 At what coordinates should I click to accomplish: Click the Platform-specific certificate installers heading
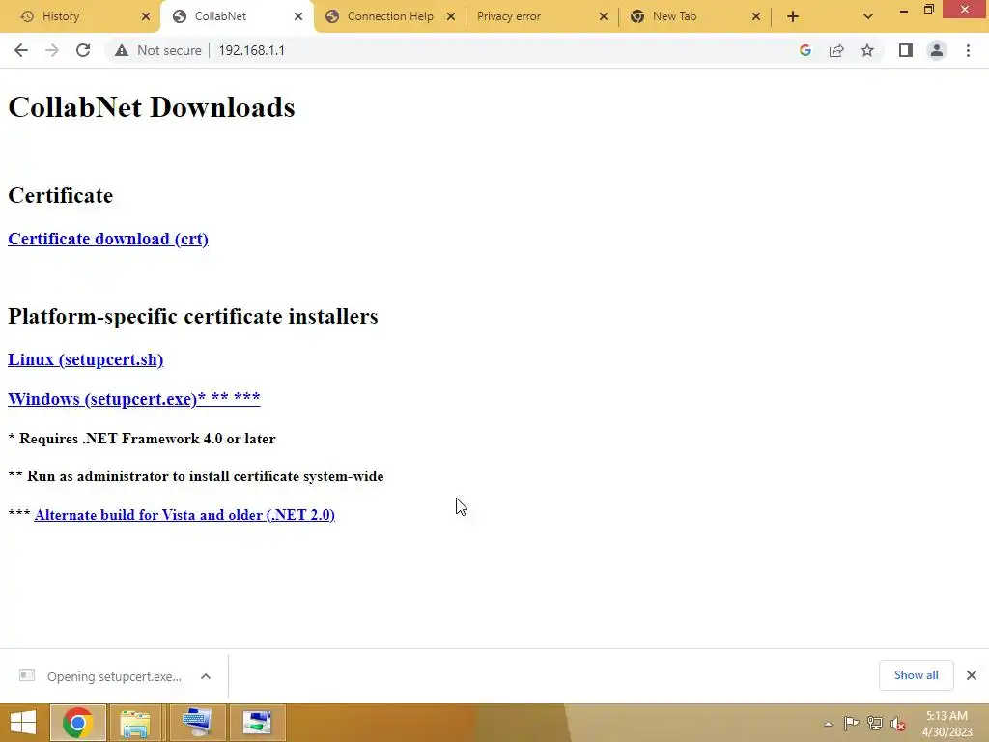pyautogui.click(x=193, y=316)
